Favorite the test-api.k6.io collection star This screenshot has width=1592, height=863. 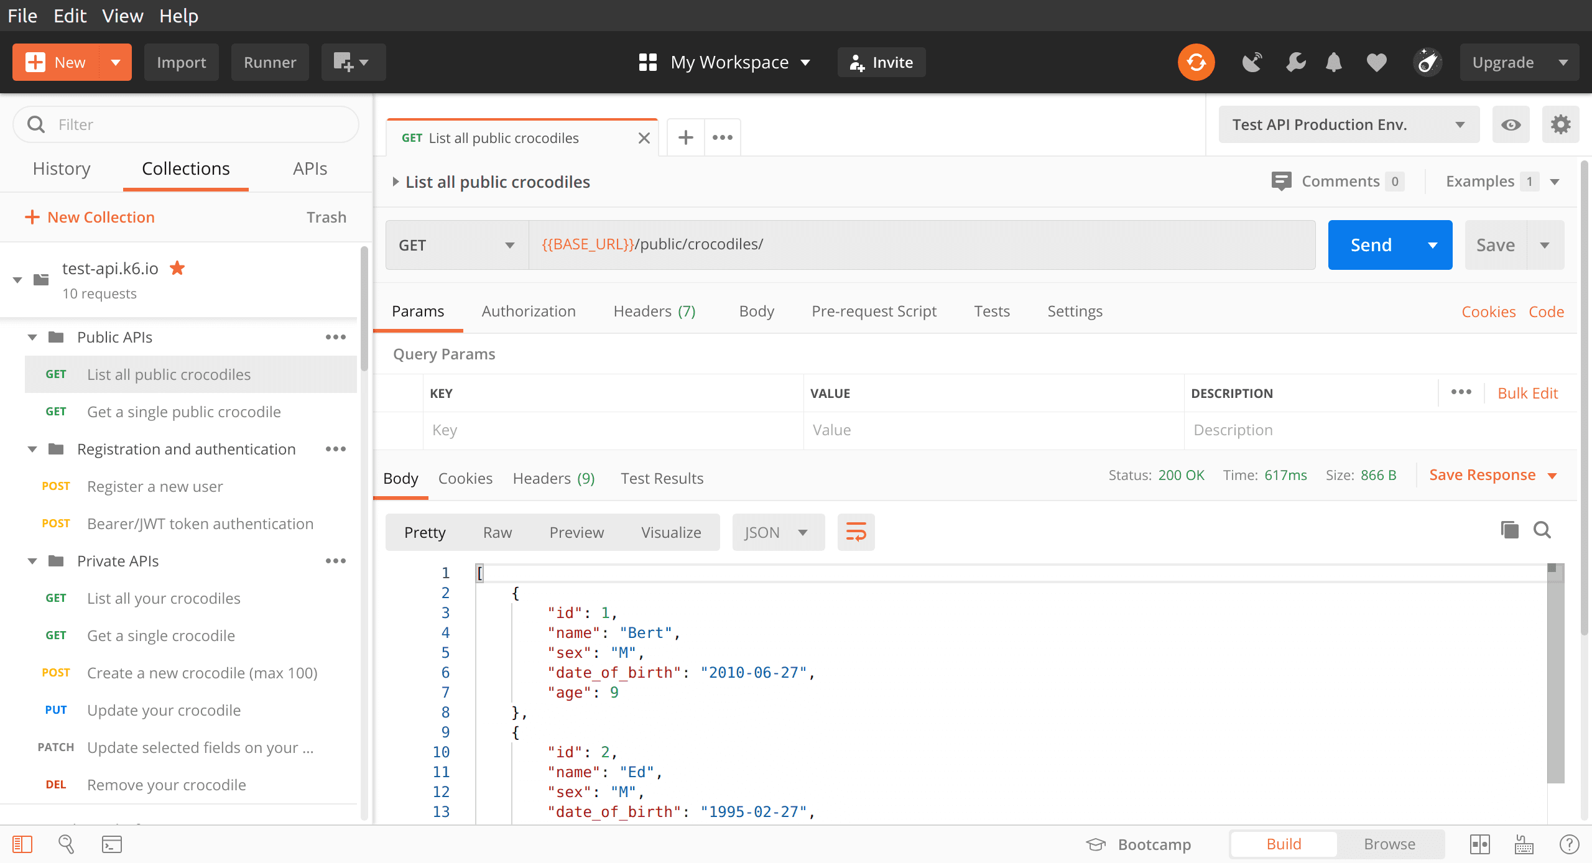point(177,268)
